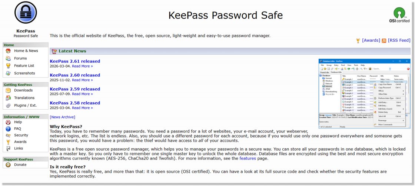Click the Help lifebuoy icon
The height and width of the screenshot is (186, 415).
click(8, 122)
